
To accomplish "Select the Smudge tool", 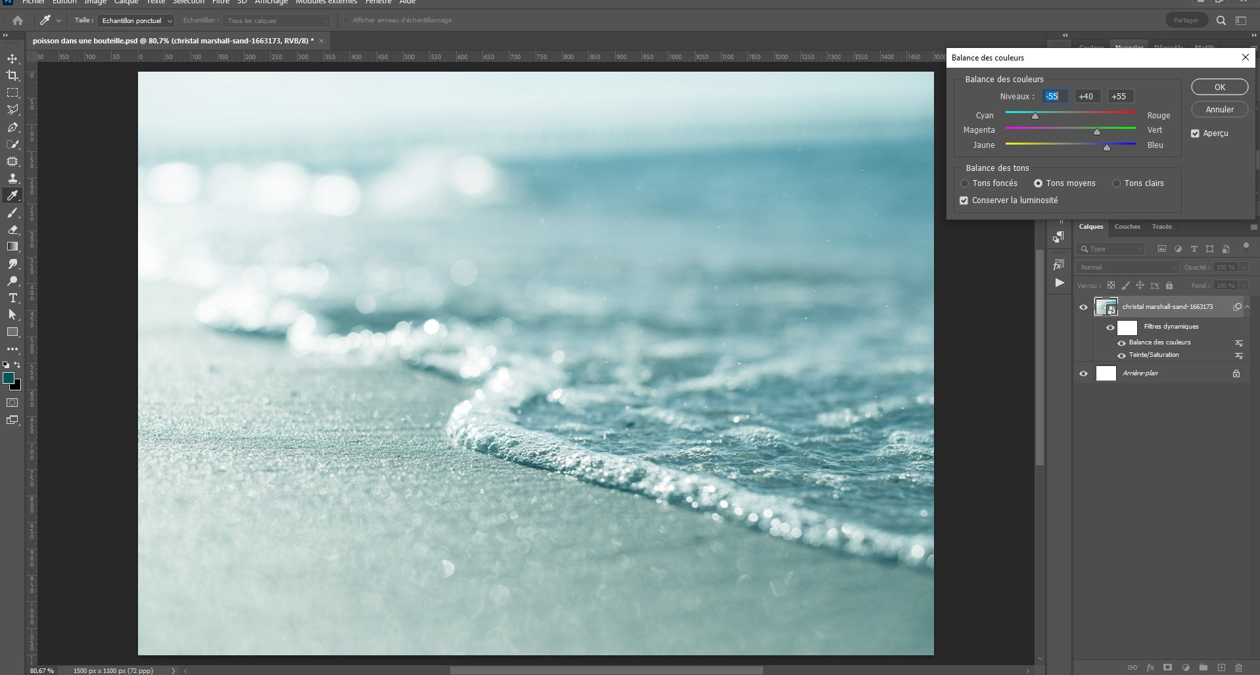I will pos(12,264).
